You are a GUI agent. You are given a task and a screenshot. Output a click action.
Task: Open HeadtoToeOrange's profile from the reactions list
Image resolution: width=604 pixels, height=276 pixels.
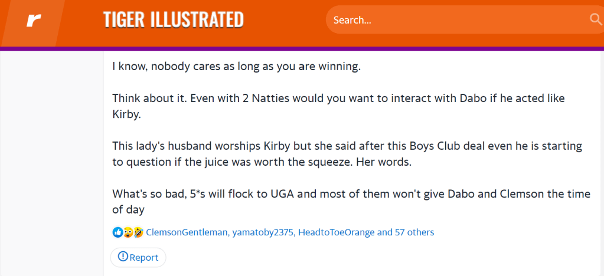(x=336, y=232)
